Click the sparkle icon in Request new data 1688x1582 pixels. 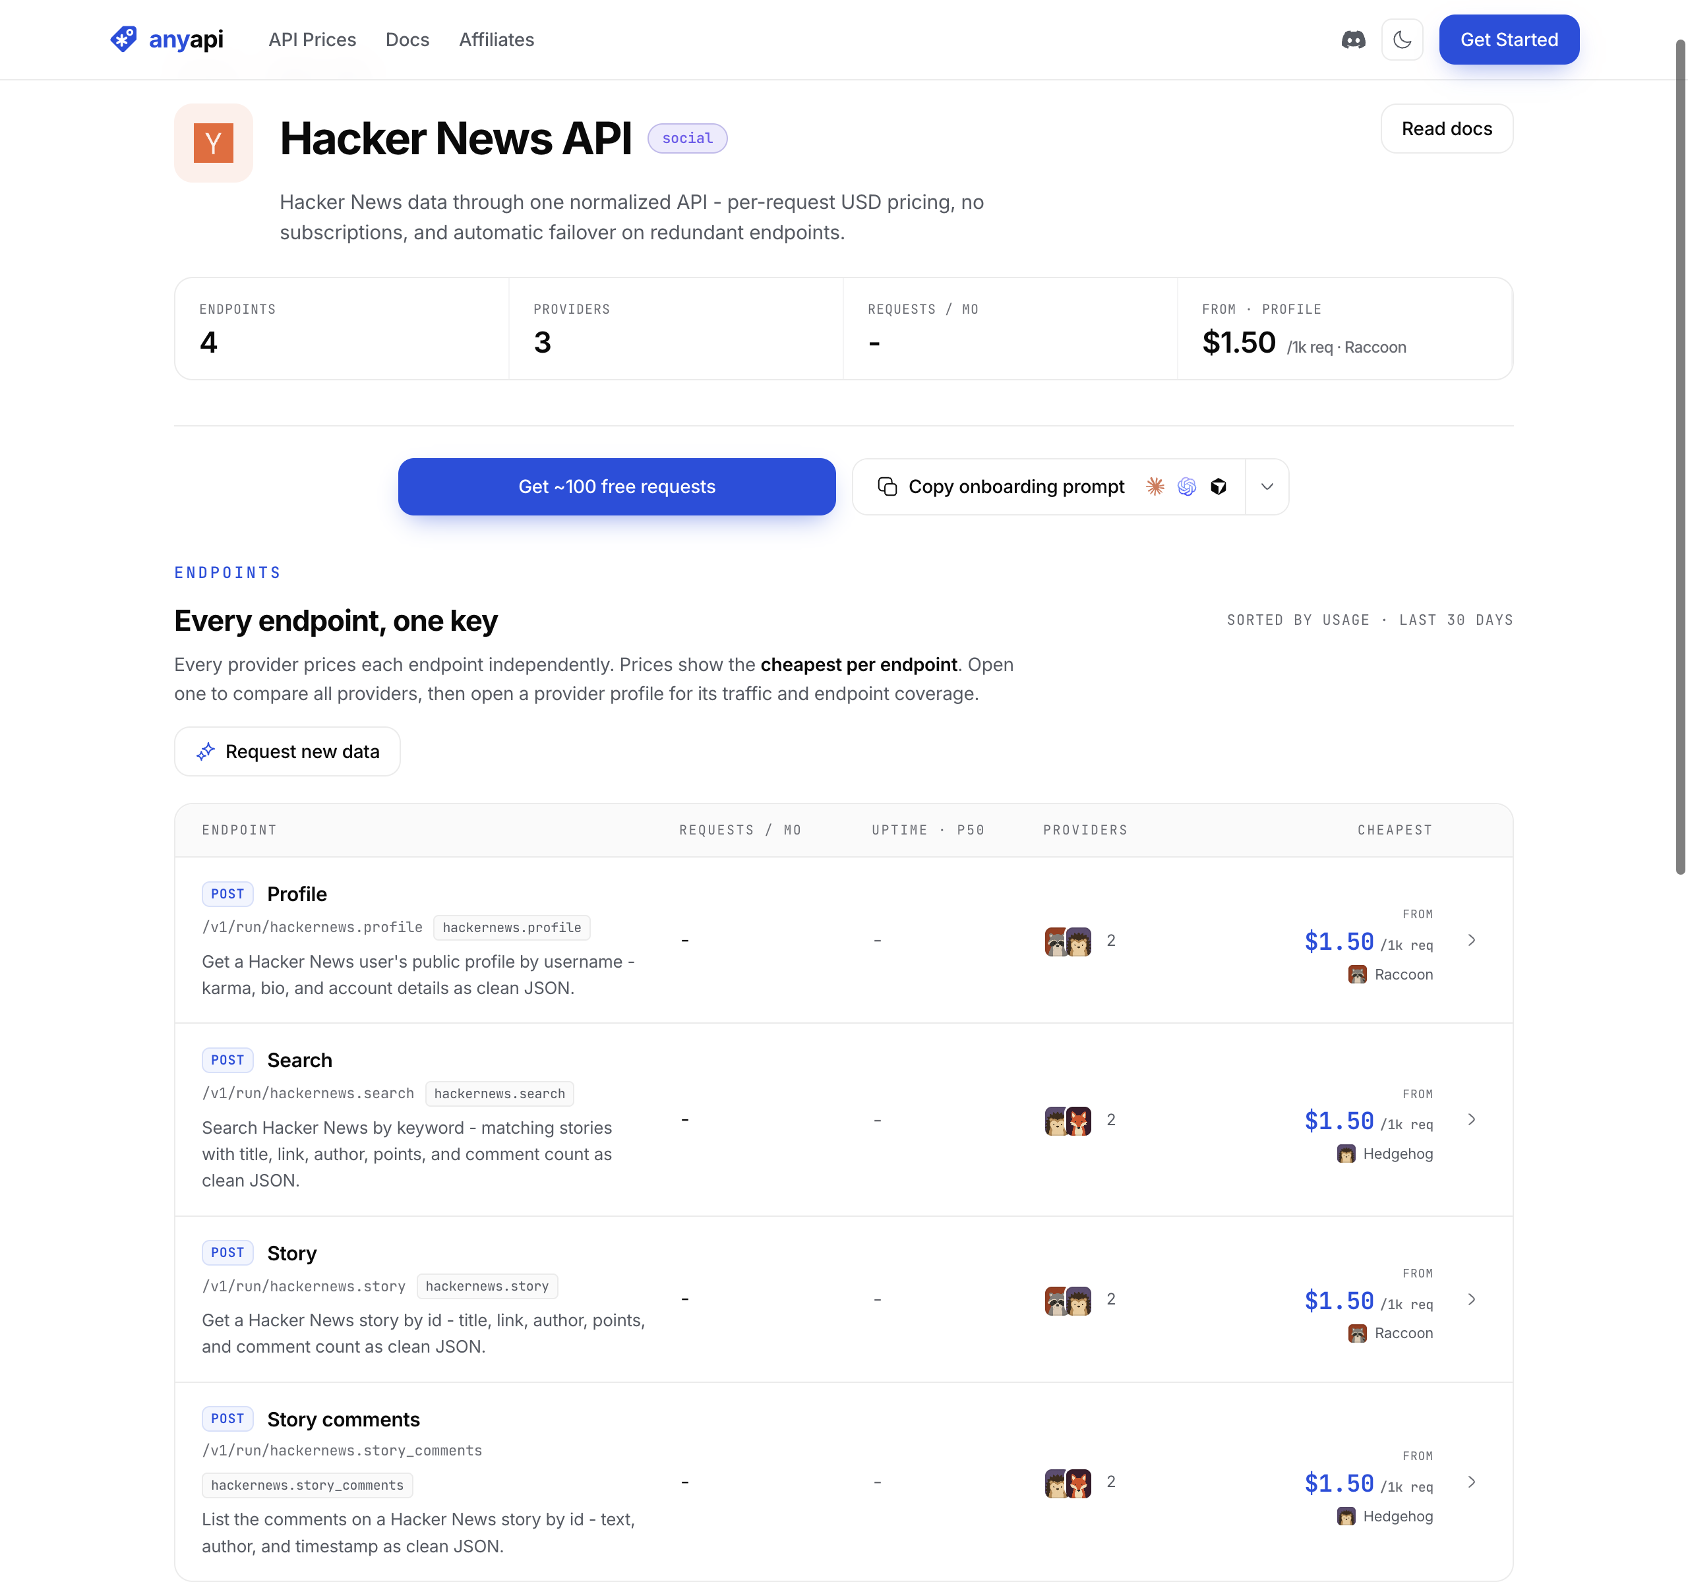click(x=206, y=751)
